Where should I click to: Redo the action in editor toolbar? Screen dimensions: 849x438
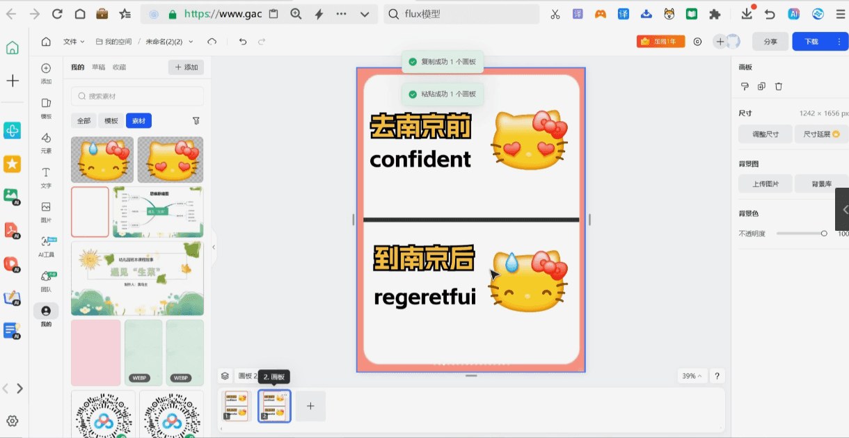(262, 42)
